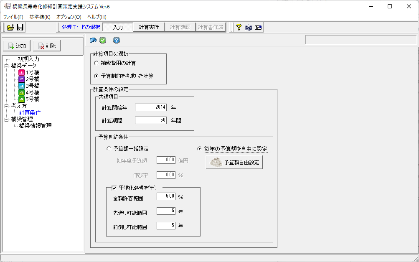
Task: Select 毎年の予算額を自由に設定 radio button
Action: 199,149
